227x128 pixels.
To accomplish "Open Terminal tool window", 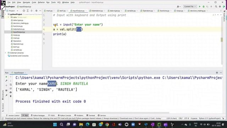I will pos(91,115).
